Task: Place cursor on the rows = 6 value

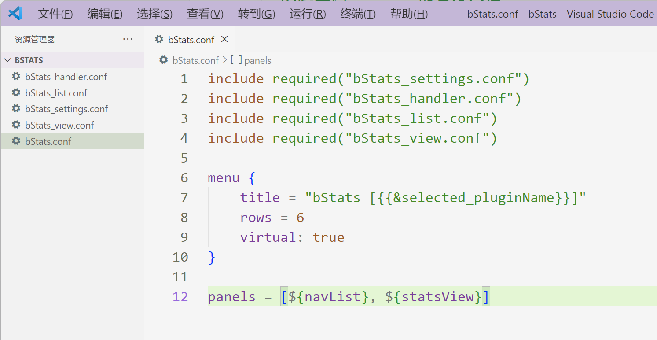Action: click(300, 218)
